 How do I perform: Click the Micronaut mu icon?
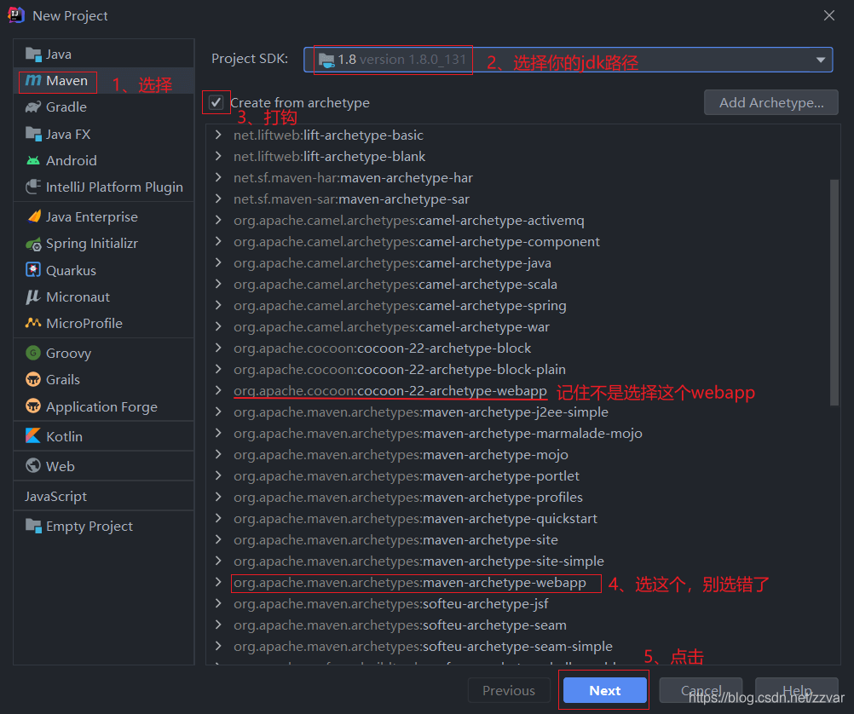(32, 297)
